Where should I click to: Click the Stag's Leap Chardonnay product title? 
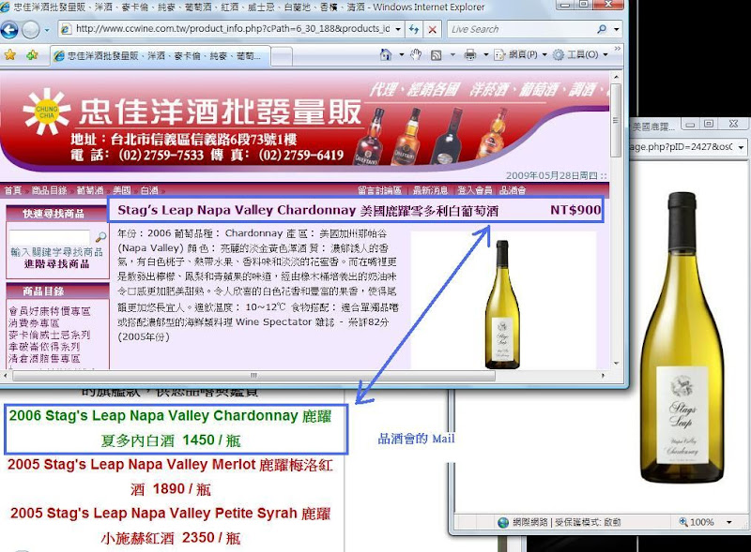tap(308, 210)
